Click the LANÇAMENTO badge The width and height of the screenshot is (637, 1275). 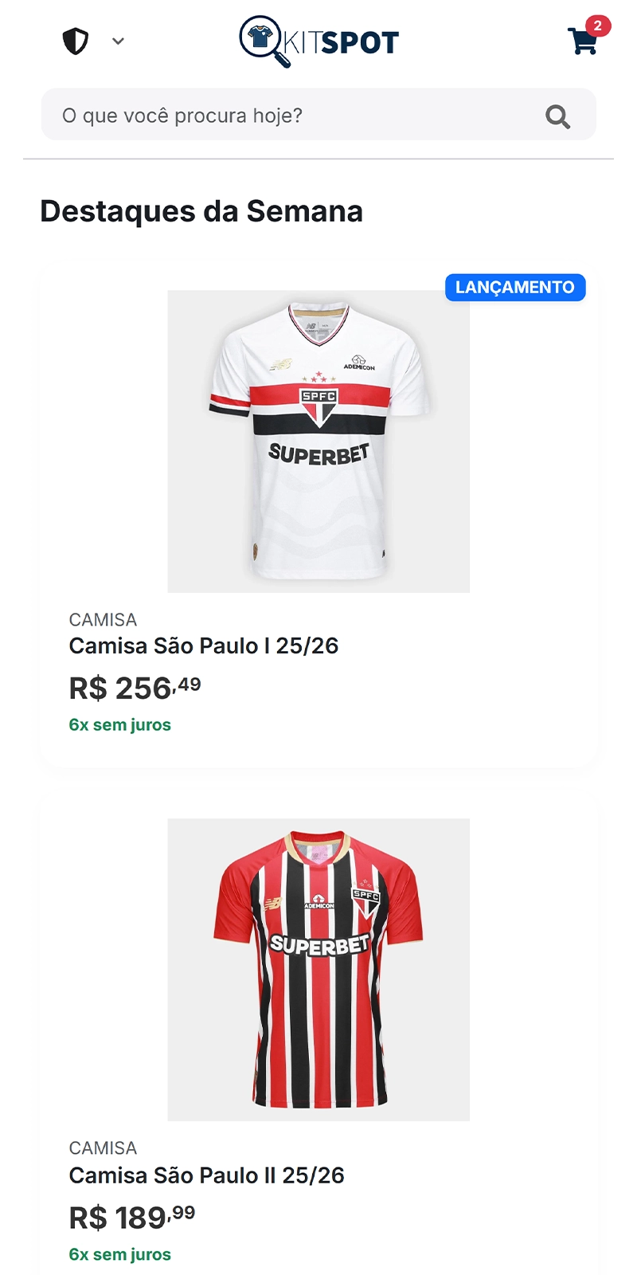(515, 288)
